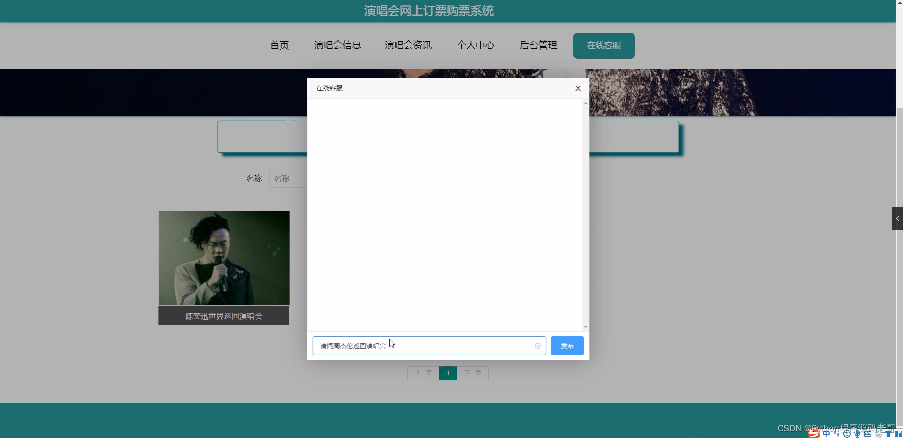
Task: Open the 首页 navigation item
Action: tap(279, 45)
